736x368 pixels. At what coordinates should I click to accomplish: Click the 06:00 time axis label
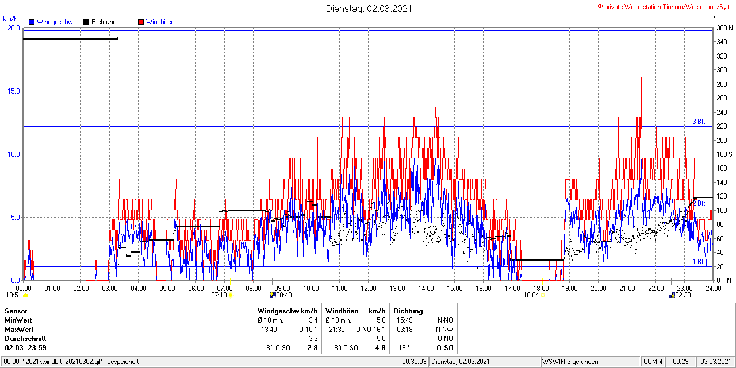[x=196, y=288]
